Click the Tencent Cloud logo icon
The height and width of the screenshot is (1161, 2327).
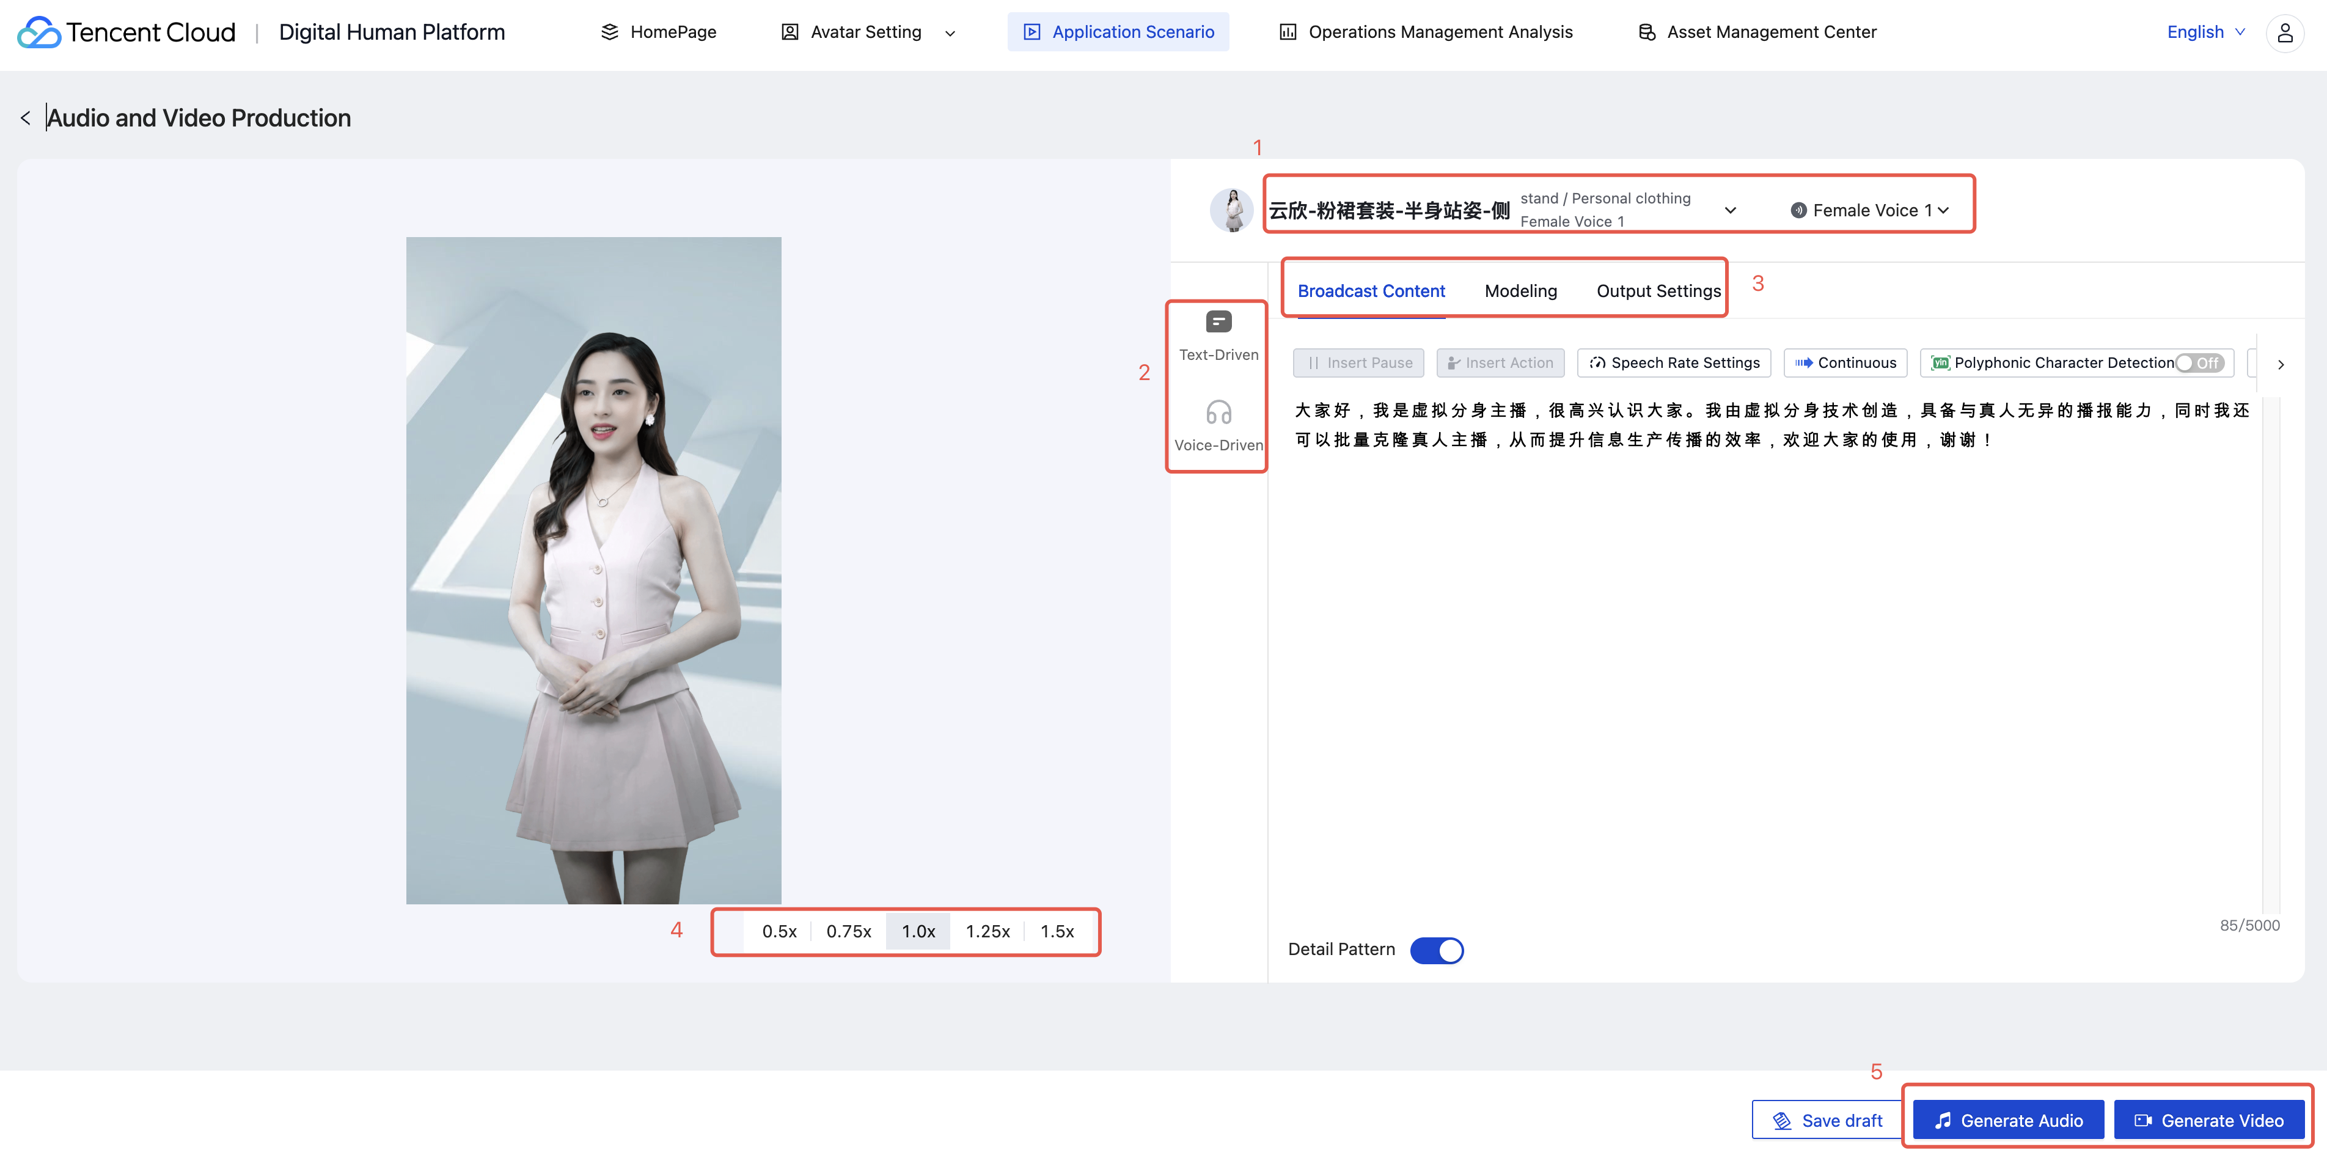coord(39,32)
